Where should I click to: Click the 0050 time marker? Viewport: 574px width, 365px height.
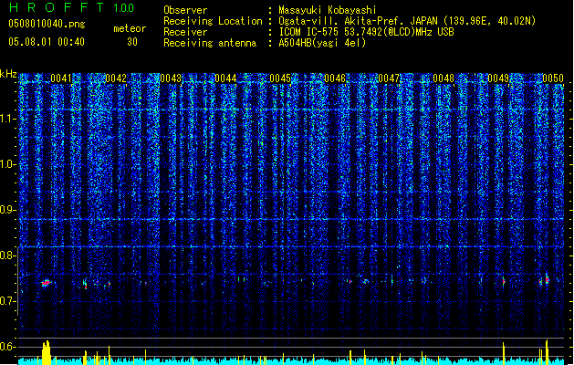(553, 78)
